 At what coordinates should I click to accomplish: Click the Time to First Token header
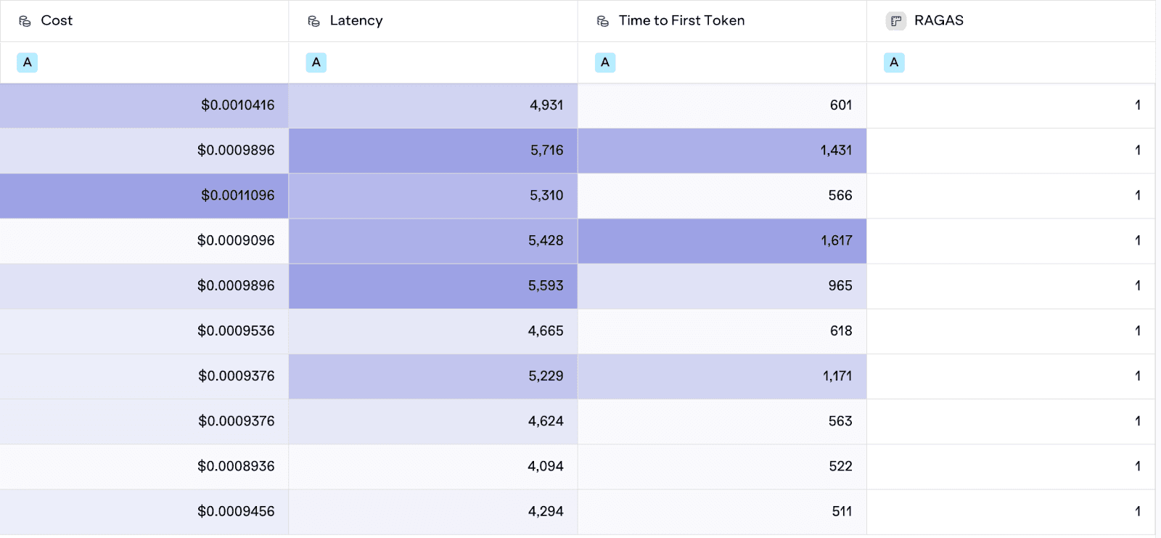pyautogui.click(x=722, y=21)
